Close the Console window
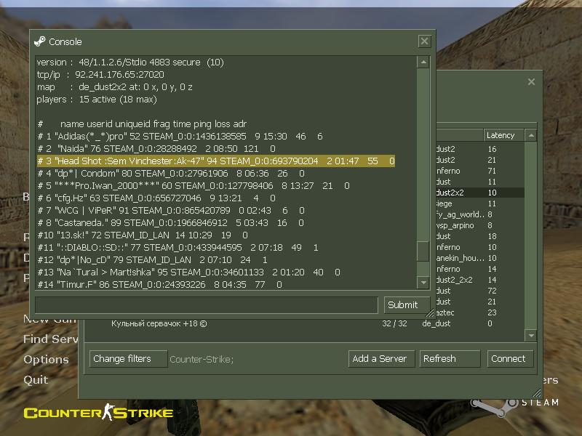The image size is (582, 436). [x=424, y=41]
